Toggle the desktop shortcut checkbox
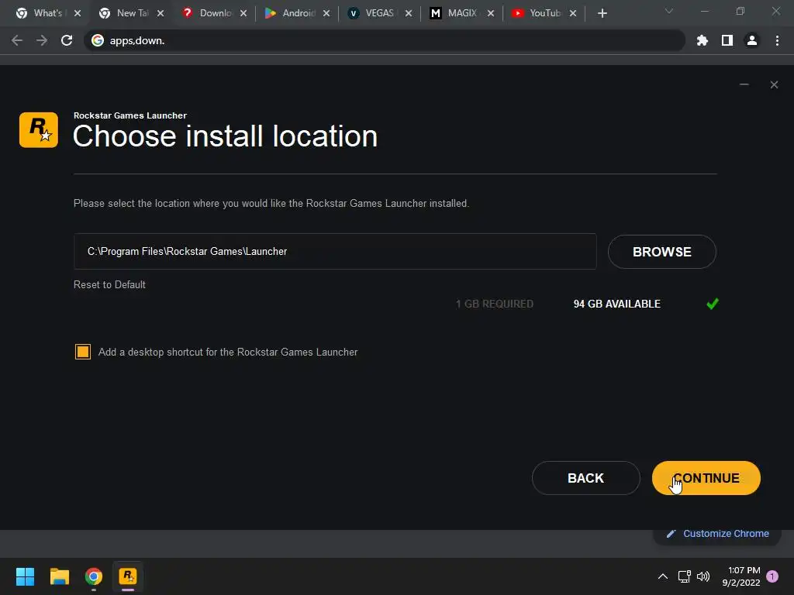The width and height of the screenshot is (794, 595). pyautogui.click(x=82, y=352)
